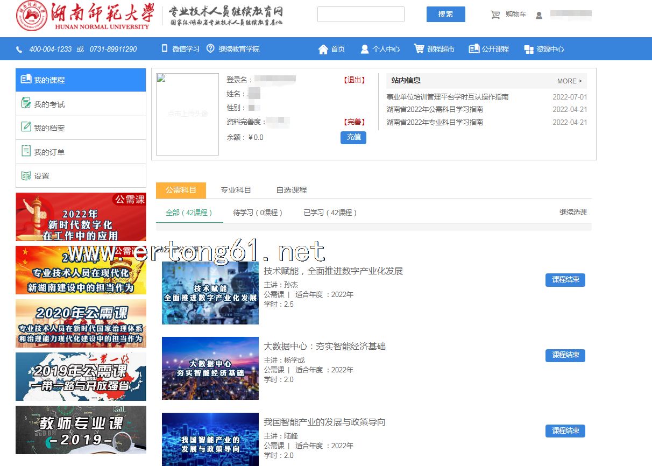Click the 公开课程 icon in navigation

(473, 49)
